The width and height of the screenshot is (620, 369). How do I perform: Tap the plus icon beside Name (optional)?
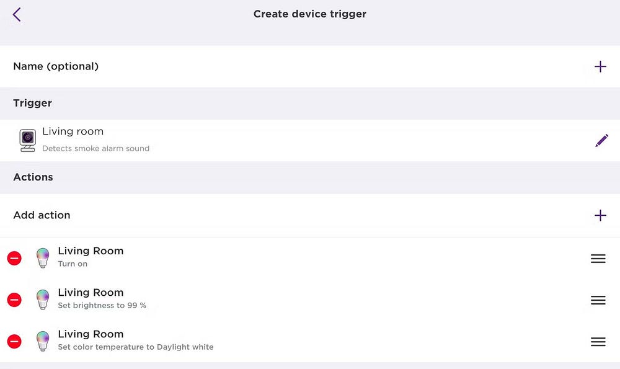click(600, 66)
